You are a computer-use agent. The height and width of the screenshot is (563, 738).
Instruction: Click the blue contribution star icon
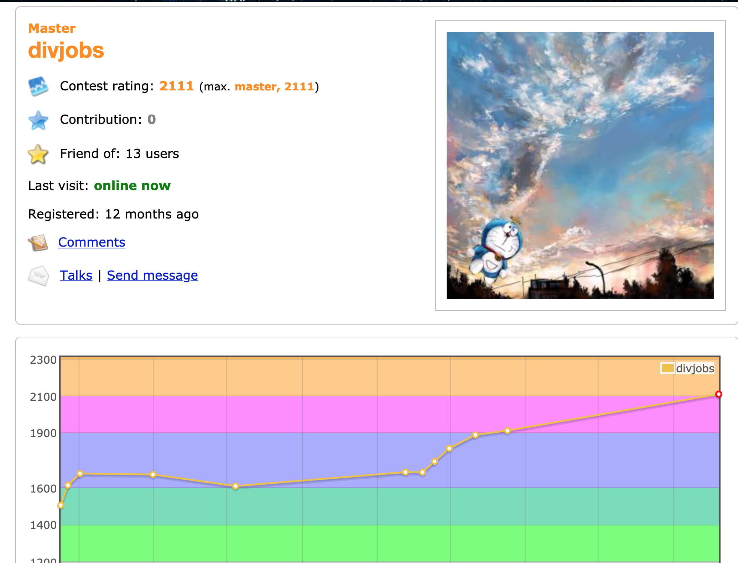click(38, 120)
